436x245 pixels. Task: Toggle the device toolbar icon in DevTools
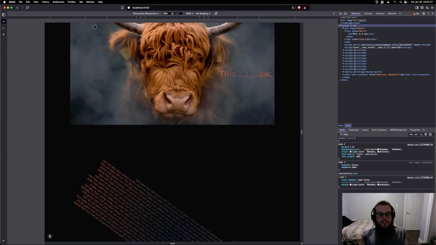(x=345, y=13)
